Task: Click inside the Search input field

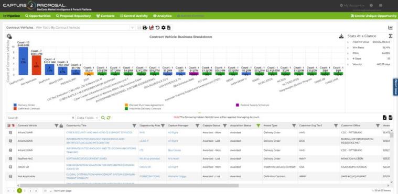Action: pyautogui.click(x=39, y=118)
